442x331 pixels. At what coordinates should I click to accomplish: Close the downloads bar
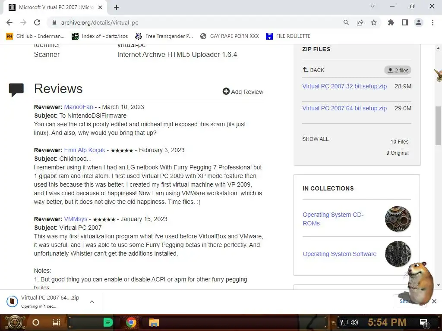point(434,301)
